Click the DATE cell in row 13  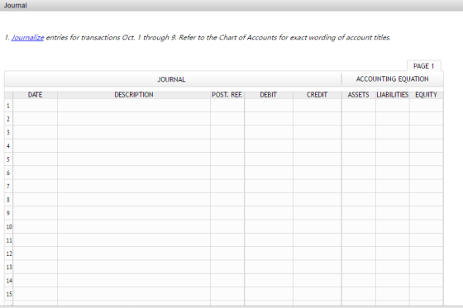(35, 267)
